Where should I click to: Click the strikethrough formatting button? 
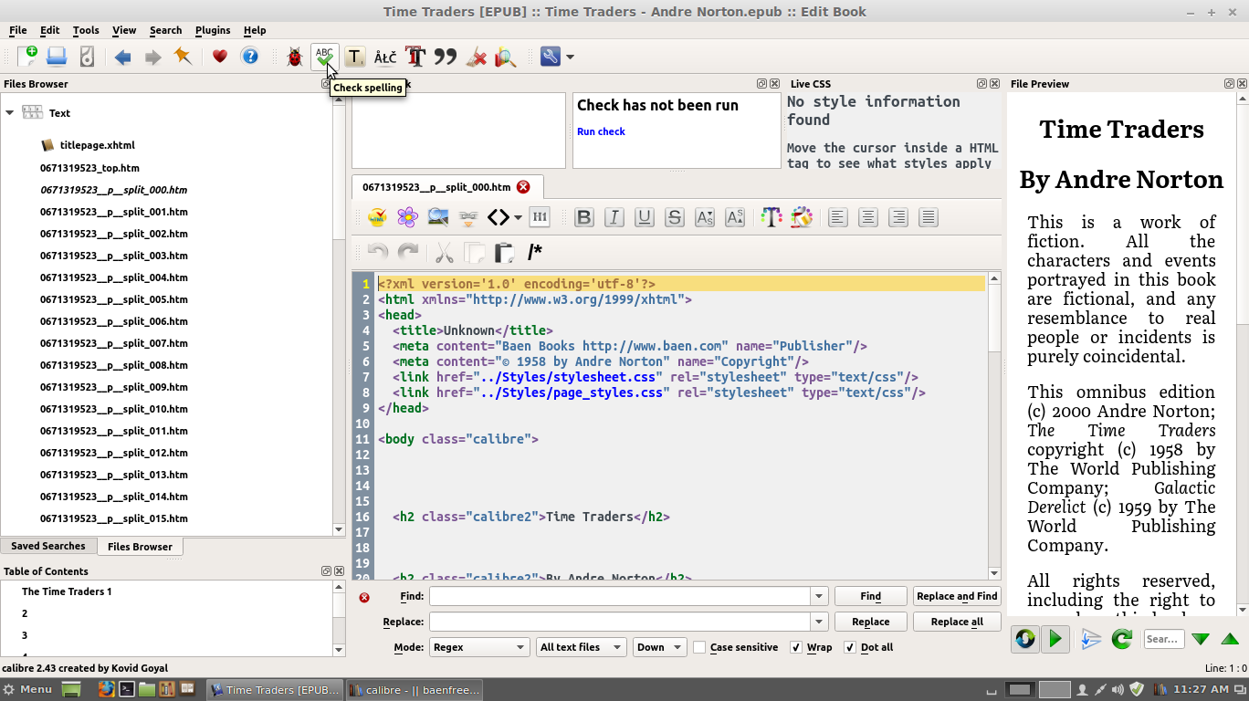point(675,217)
